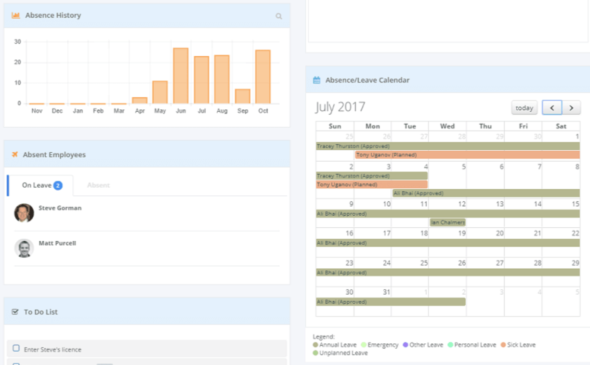Click the June bar in Absence History chart

click(181, 76)
